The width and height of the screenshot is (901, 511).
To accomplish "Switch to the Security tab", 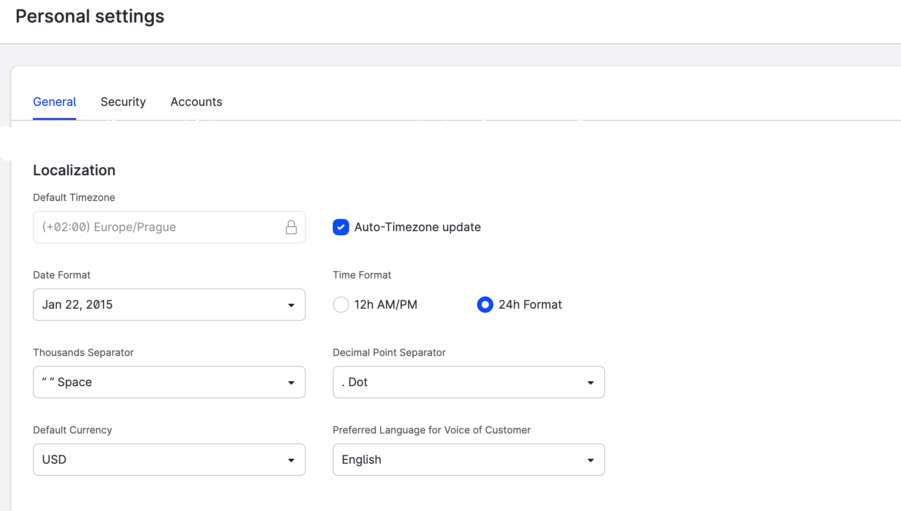I will [x=123, y=102].
